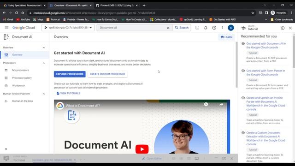Close the Learn Tutorial panel
This screenshot has width=295, height=166.
pyautogui.click(x=290, y=28)
